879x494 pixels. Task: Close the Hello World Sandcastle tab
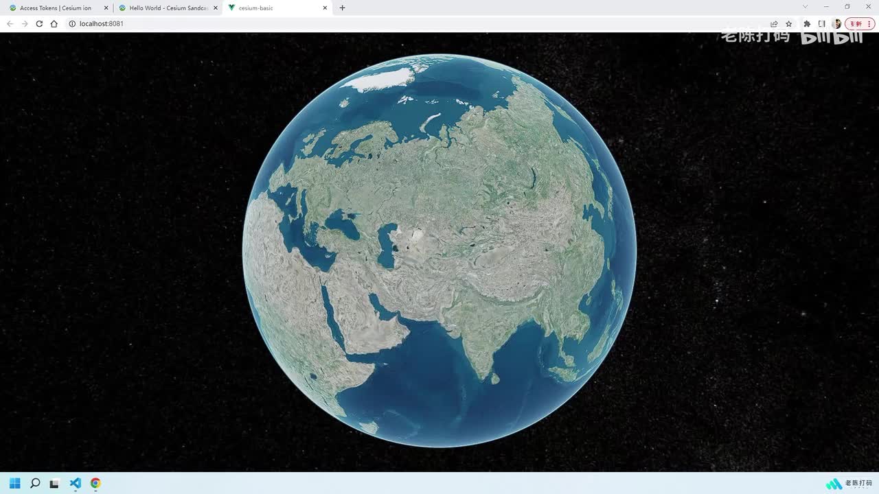(x=216, y=8)
